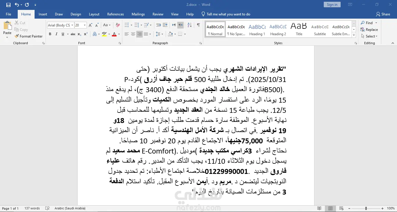Screen dimensions: 397x212
Task: Click the 137 words count in the status bar
Action: 32,208
